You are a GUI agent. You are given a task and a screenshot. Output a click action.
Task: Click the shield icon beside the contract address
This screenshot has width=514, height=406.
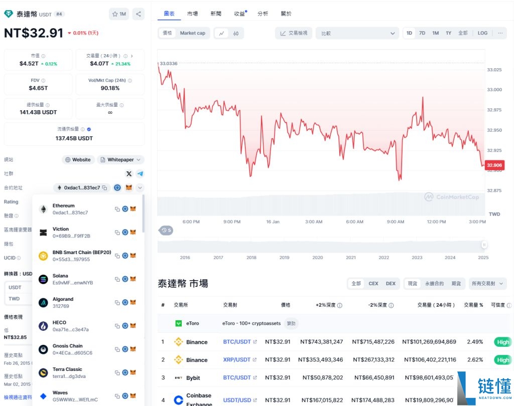coord(117,187)
